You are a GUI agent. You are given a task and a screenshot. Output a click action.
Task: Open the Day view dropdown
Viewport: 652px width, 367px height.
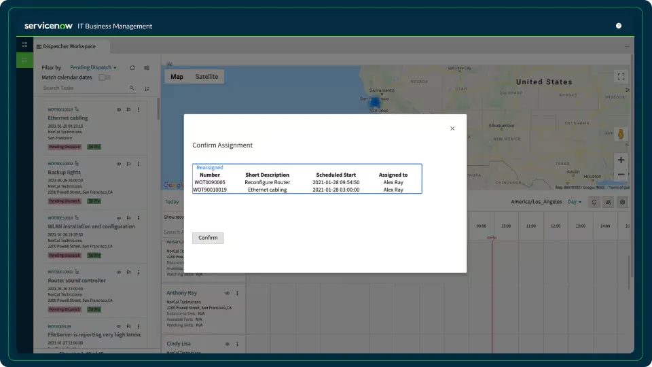tap(574, 202)
